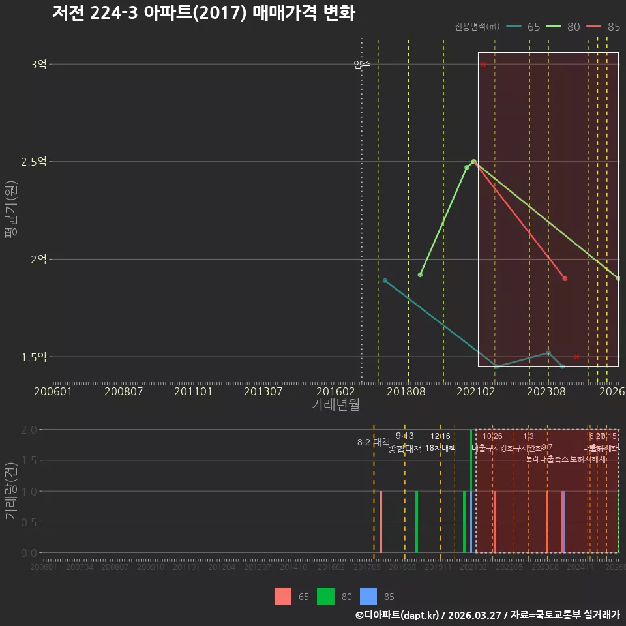Select the red 85 endpoint near 1.9억
Screen dimensions: 626x626
[565, 278]
